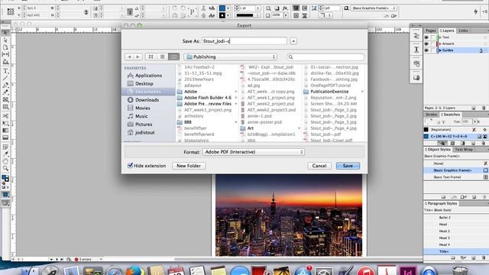Open the Format dropdown Adobe PDF (Interactive)
489x275 pixels.
(x=254, y=152)
